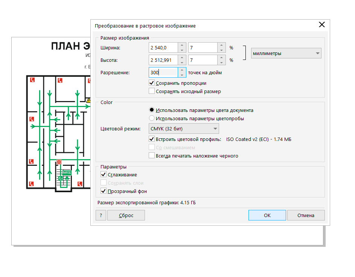The width and height of the screenshot is (355, 277).
Task: Enable Всегда печатать наложение черного checkbox
Action: point(152,156)
